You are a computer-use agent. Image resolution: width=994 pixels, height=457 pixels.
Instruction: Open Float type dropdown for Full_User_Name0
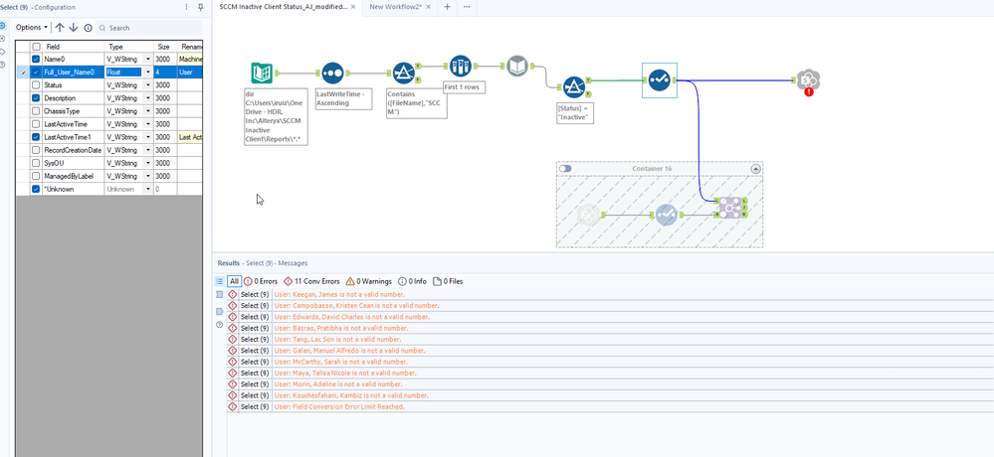pos(148,73)
